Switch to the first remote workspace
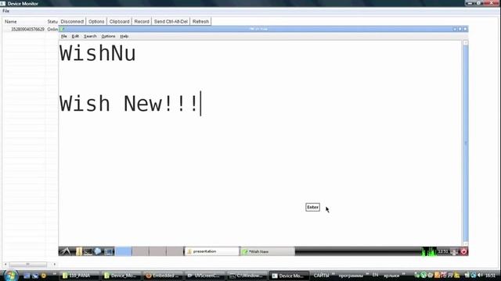 pyautogui.click(x=124, y=251)
